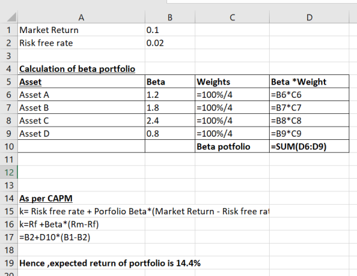This screenshot has height=276, width=357.
Task: Click the Risk free rate cell
Action: click(82, 43)
